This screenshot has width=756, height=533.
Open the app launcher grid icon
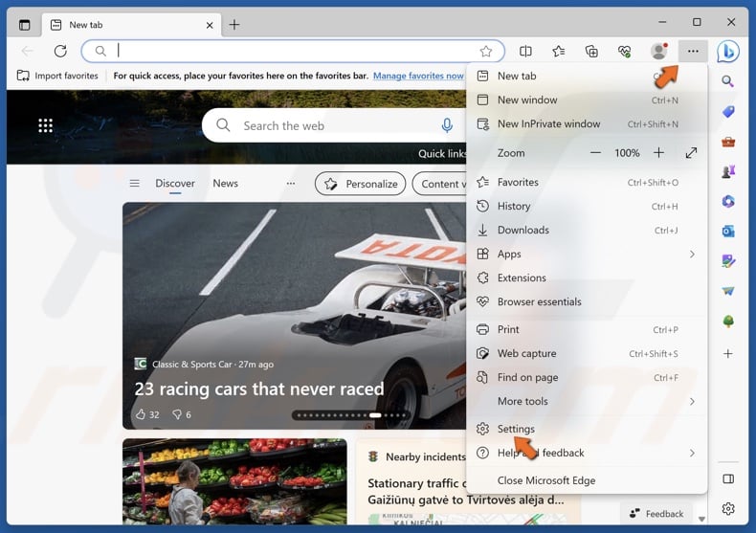point(45,125)
